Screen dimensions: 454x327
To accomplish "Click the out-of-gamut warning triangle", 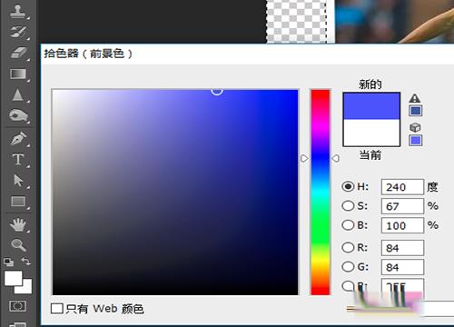I will (415, 98).
